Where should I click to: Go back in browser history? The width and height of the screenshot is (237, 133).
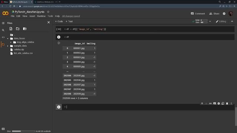[2, 6]
